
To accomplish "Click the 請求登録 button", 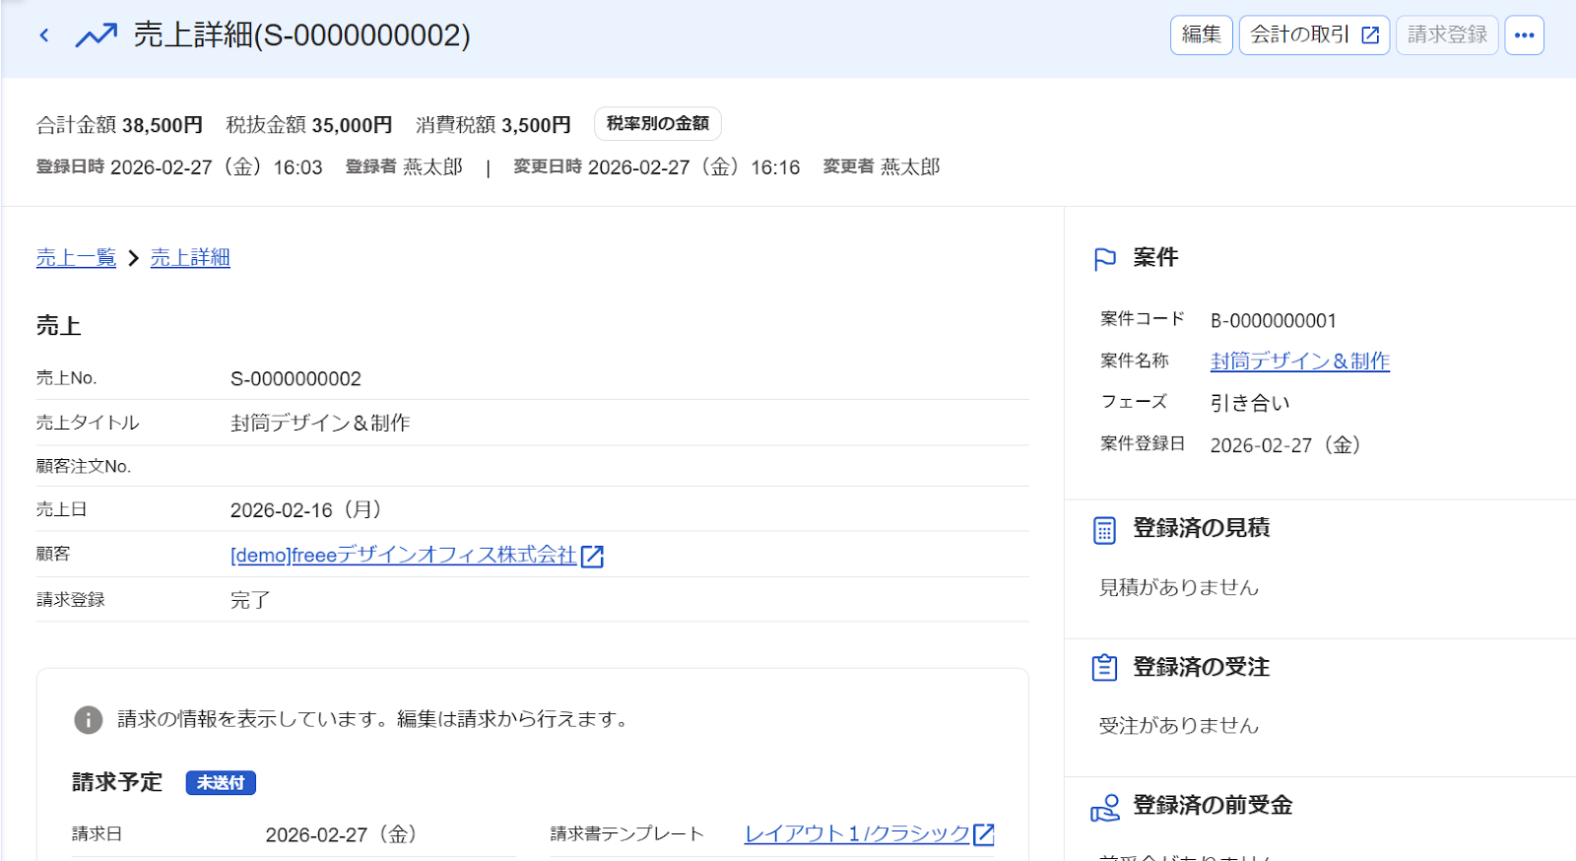I will point(1447,35).
